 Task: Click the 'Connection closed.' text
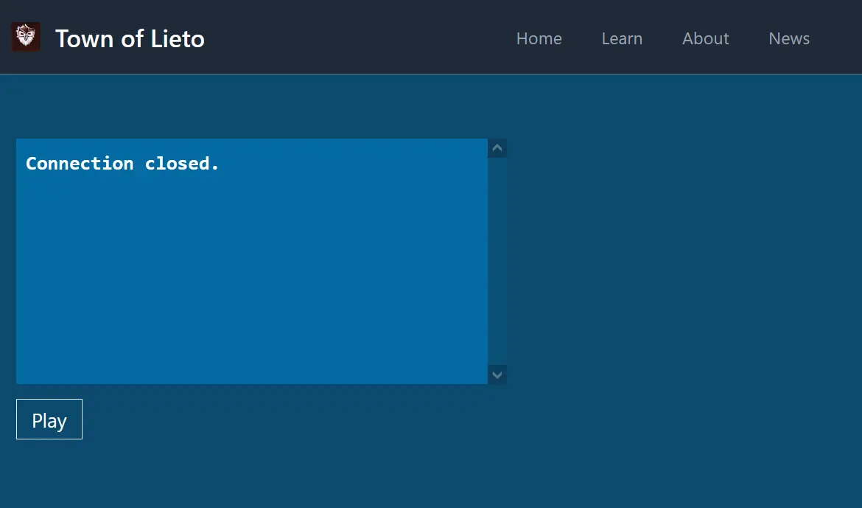(x=122, y=164)
